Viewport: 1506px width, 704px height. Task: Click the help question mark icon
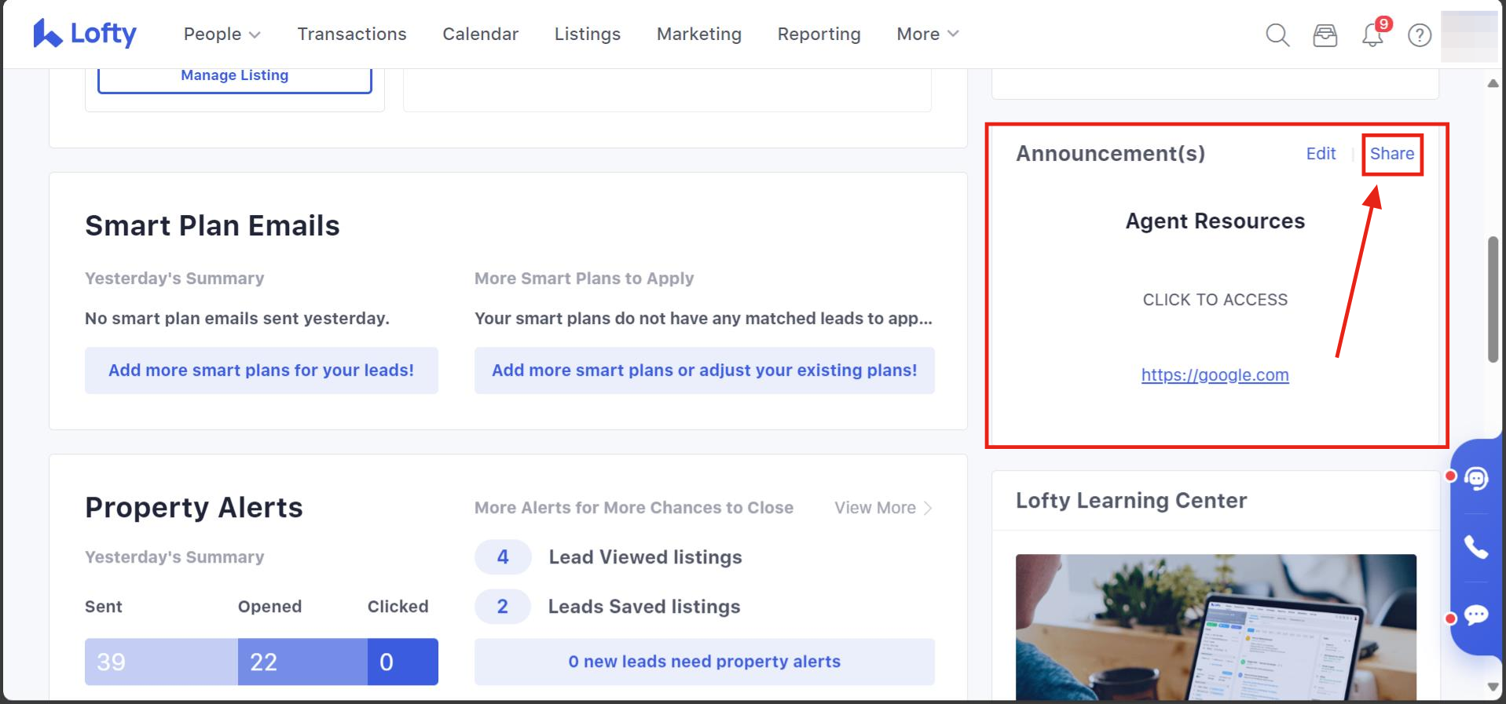pyautogui.click(x=1419, y=35)
